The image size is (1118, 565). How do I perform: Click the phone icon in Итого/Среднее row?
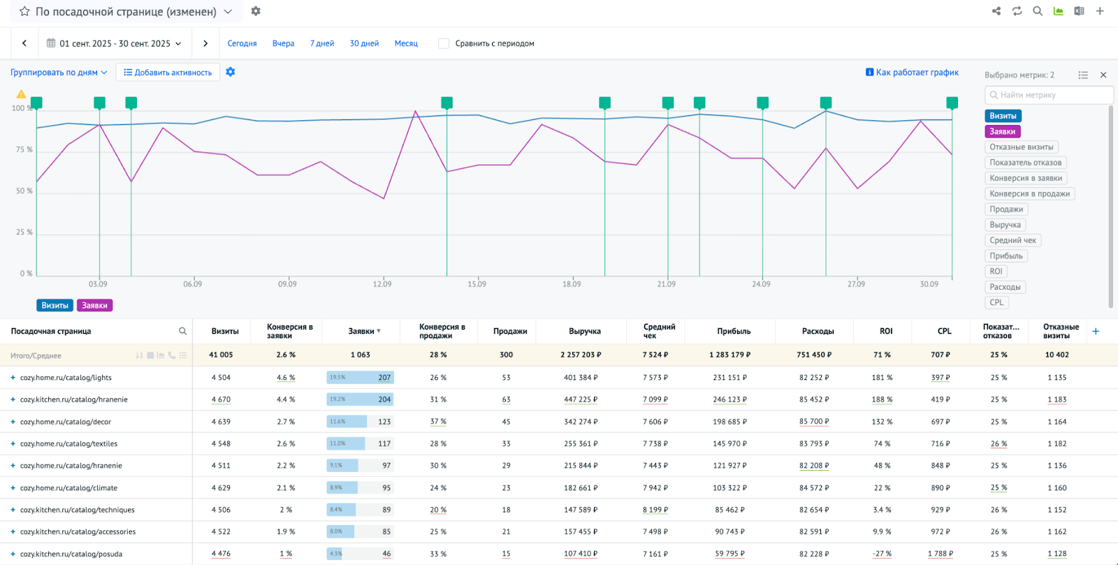tap(172, 355)
